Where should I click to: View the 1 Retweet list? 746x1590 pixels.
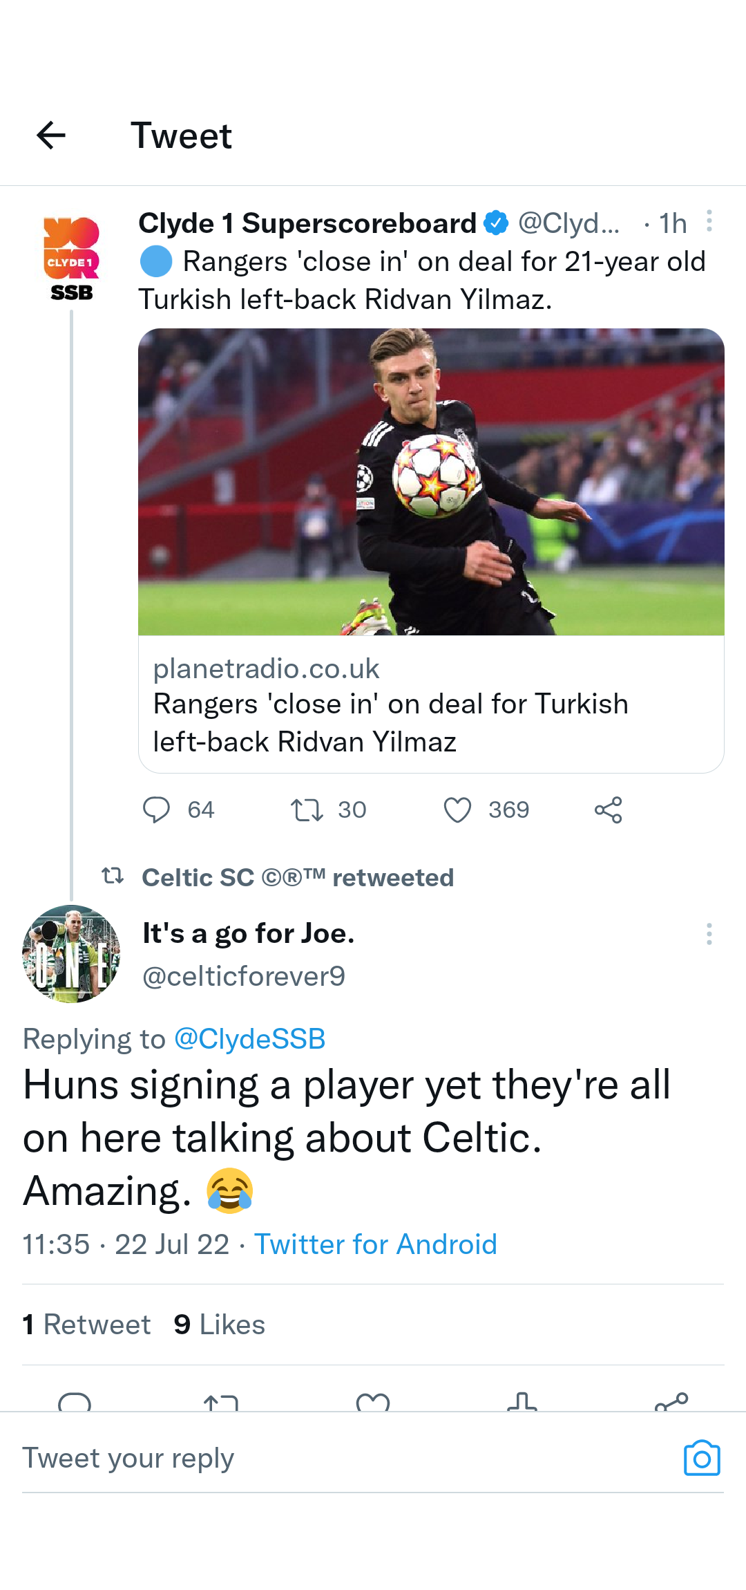point(86,1325)
